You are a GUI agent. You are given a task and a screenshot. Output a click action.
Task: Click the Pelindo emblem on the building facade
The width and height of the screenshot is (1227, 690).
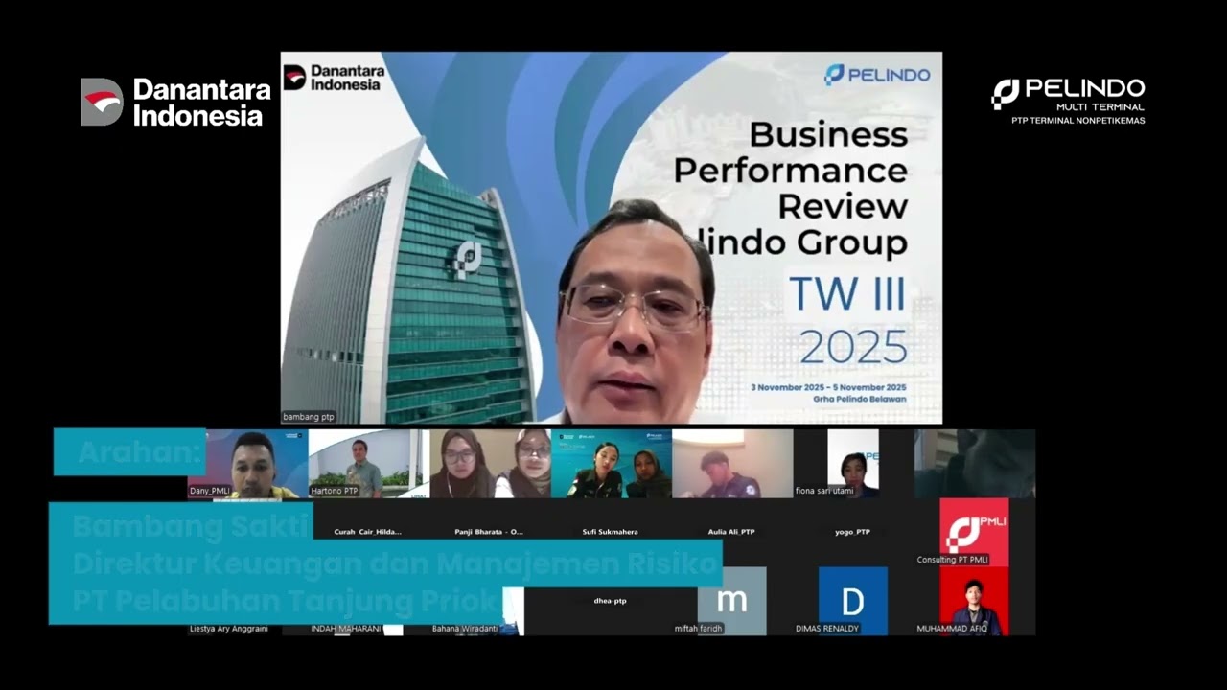469,260
